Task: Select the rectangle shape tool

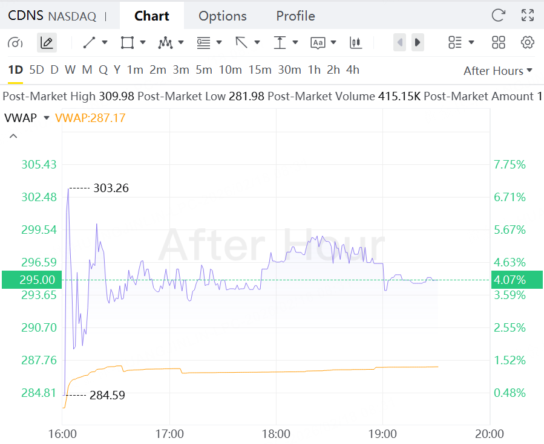Action: coord(127,43)
